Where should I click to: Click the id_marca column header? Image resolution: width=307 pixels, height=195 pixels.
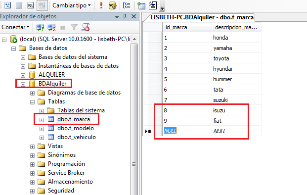(x=187, y=27)
